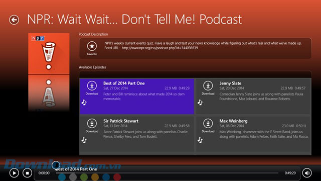Click music note icon on Max Weinberg tile
Image resolution: width=321 pixels, height=181 pixels.
point(200,140)
